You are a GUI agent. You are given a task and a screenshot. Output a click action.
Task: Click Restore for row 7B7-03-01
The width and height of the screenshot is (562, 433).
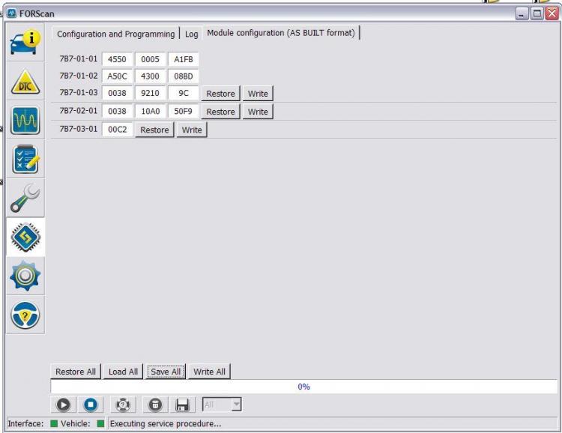154,130
